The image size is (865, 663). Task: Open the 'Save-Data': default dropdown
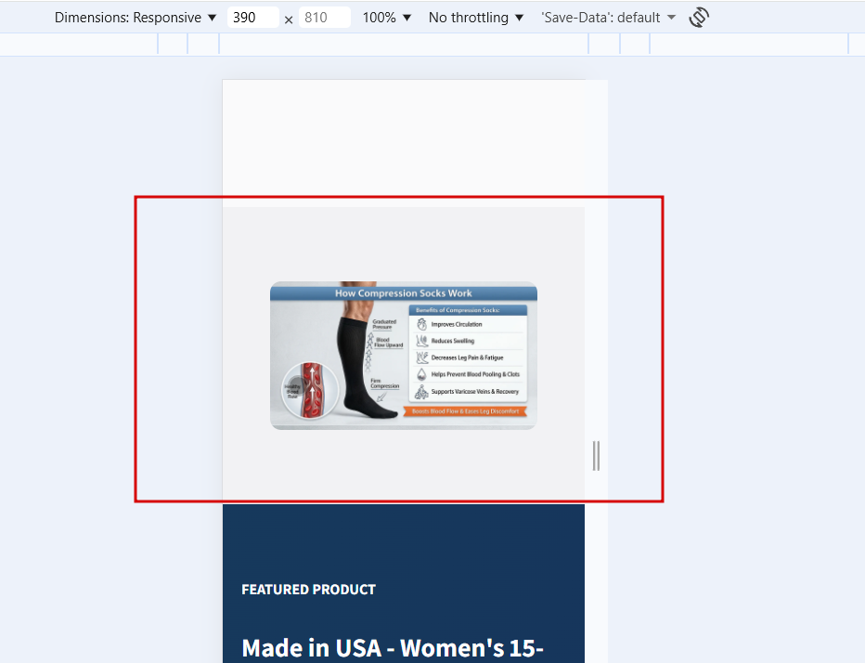click(x=608, y=18)
